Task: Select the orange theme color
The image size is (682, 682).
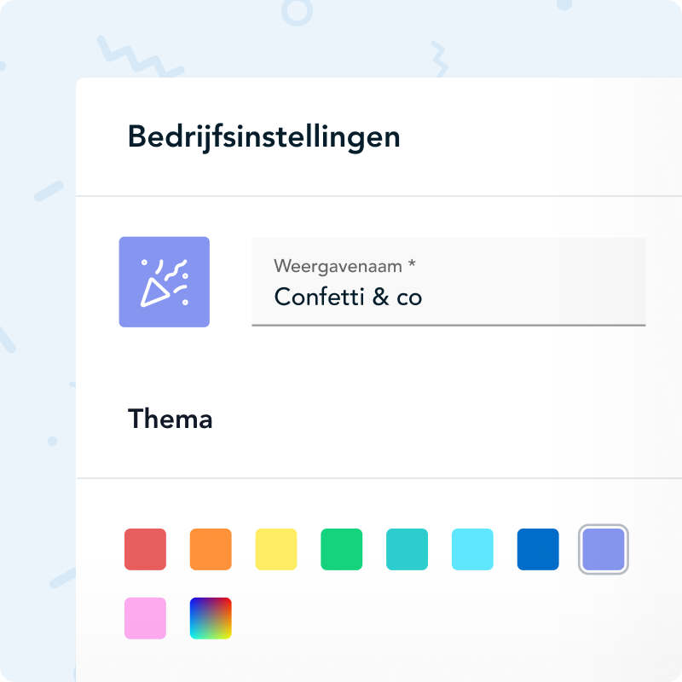Action: (x=211, y=549)
